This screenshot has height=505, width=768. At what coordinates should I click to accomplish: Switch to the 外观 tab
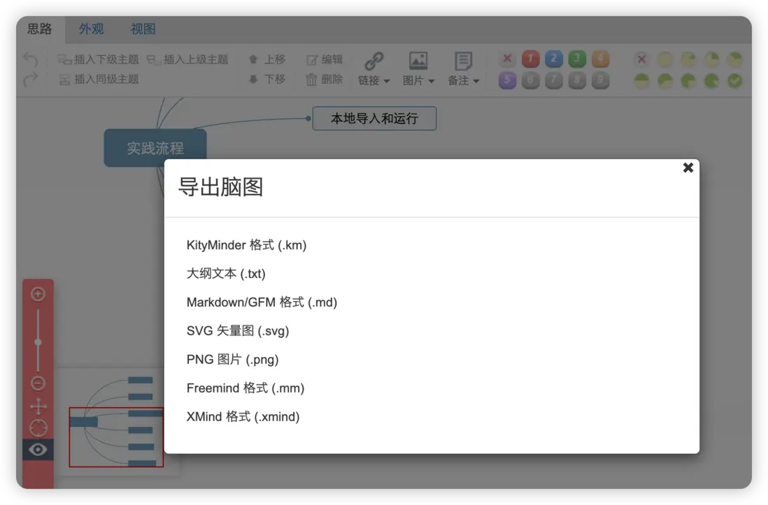point(91,29)
